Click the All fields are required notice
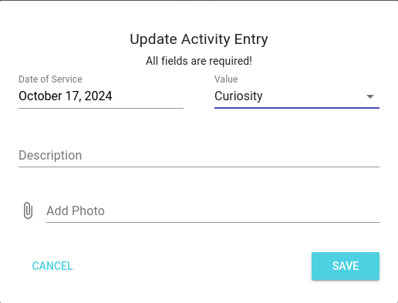 click(199, 61)
